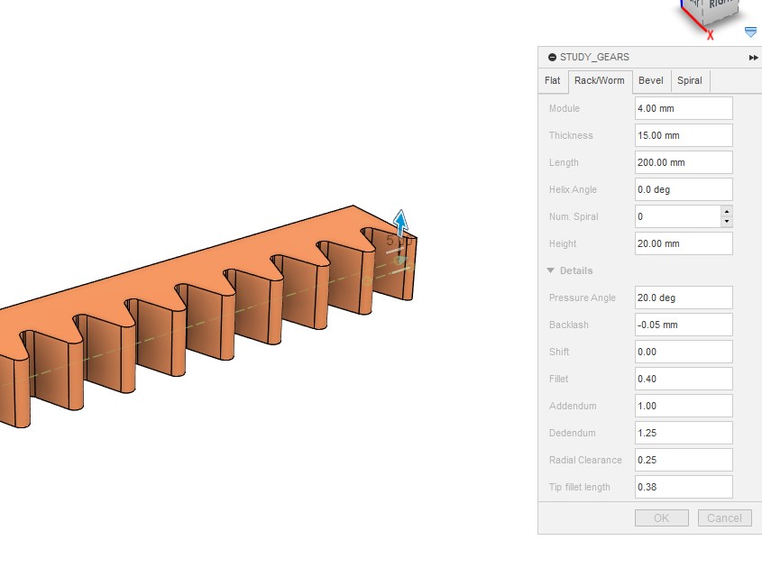Click the RIGHT face of the ViewCube

coord(723,7)
